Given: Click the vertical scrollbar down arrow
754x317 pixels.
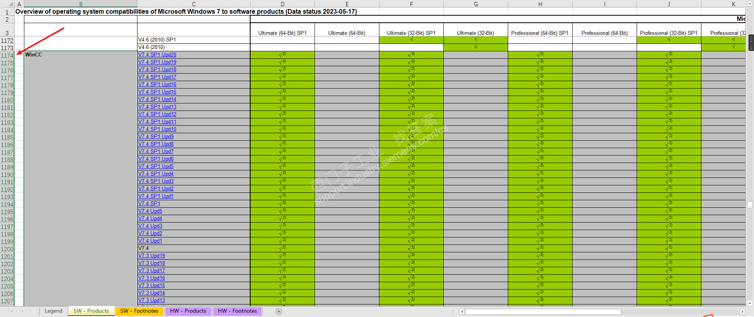Looking at the screenshot, I should pos(750,303).
